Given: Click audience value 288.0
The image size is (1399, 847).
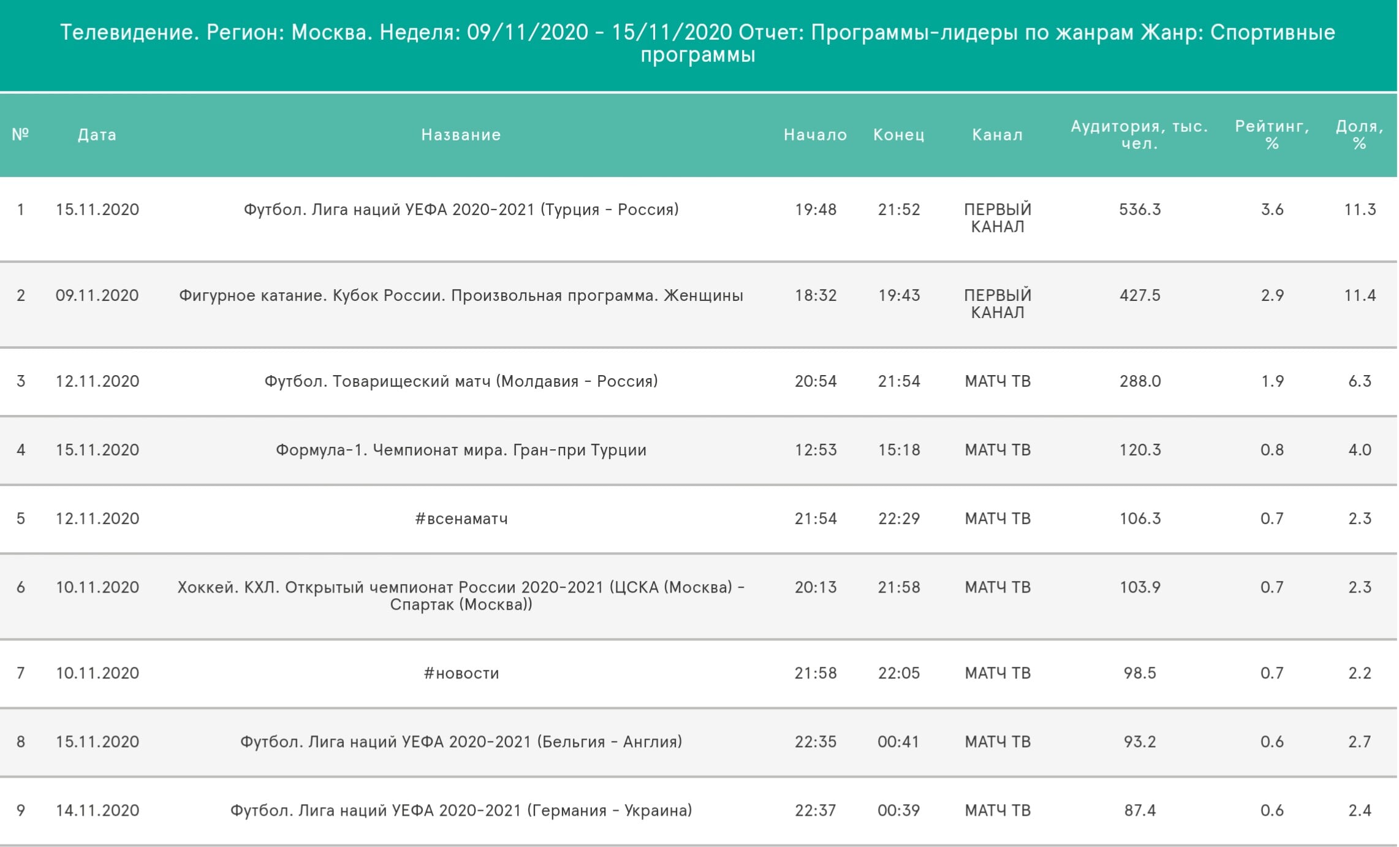Looking at the screenshot, I should [x=1140, y=381].
